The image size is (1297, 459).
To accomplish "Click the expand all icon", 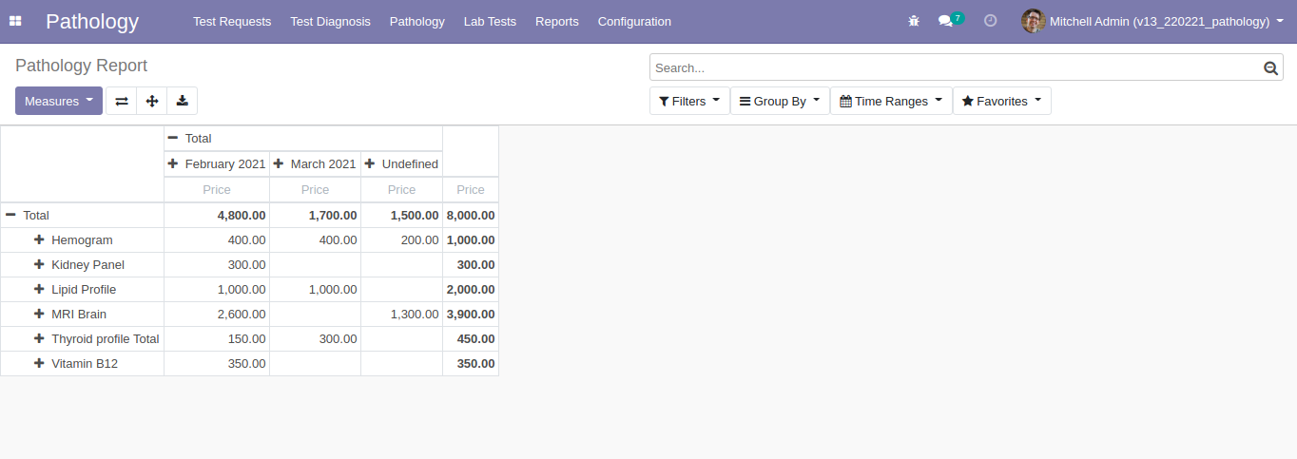I will 151,101.
